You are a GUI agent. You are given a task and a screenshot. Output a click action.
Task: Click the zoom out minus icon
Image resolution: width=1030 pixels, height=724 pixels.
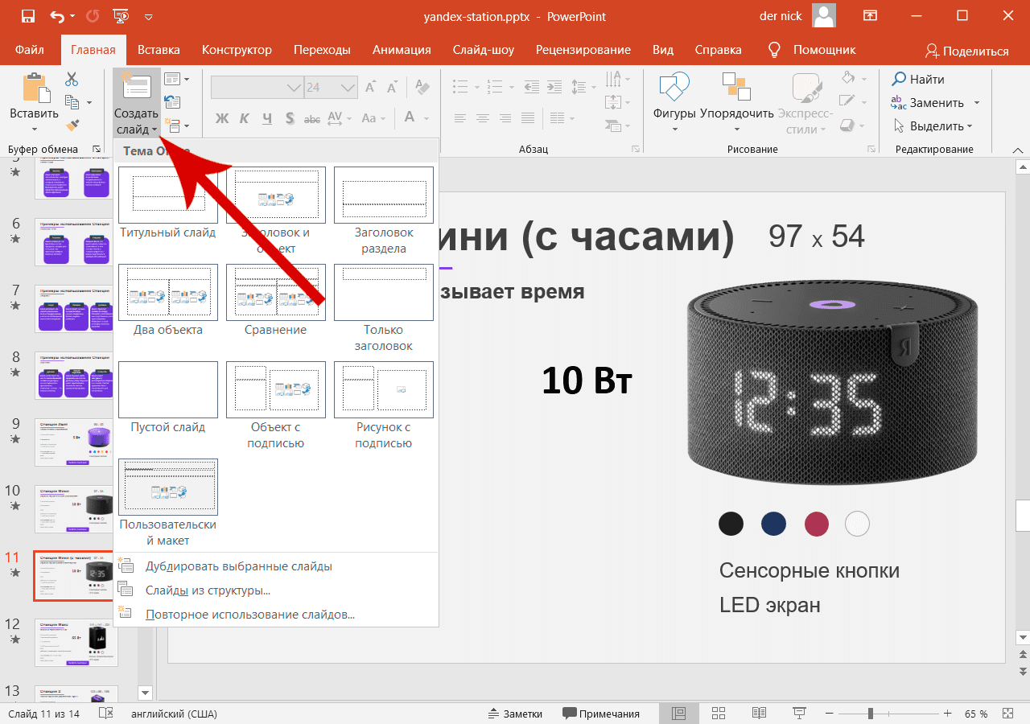tap(830, 714)
